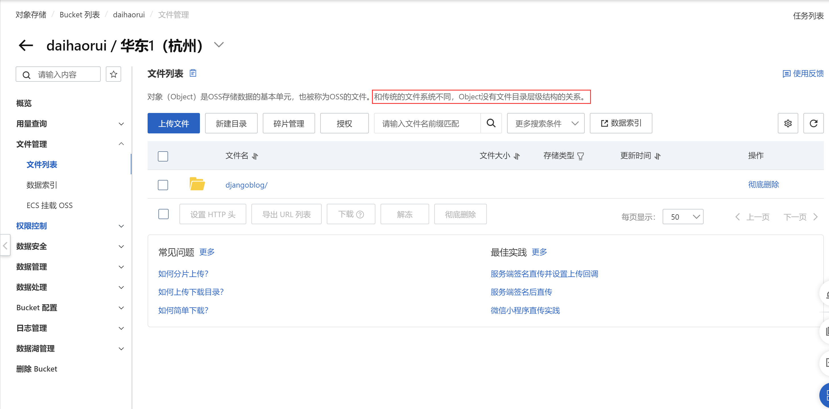829x409 pixels.
Task: Open the 存储类型 filter funnel icon
Action: [x=580, y=156]
